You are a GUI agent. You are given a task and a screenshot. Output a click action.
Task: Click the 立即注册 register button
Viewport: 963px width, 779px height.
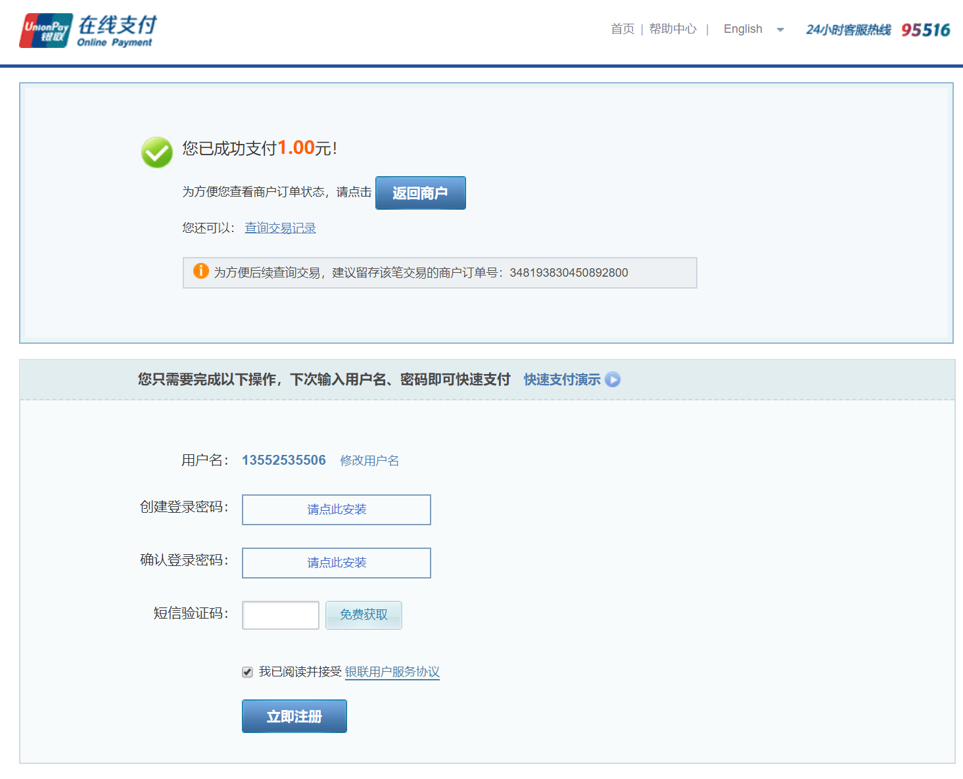pyautogui.click(x=294, y=716)
